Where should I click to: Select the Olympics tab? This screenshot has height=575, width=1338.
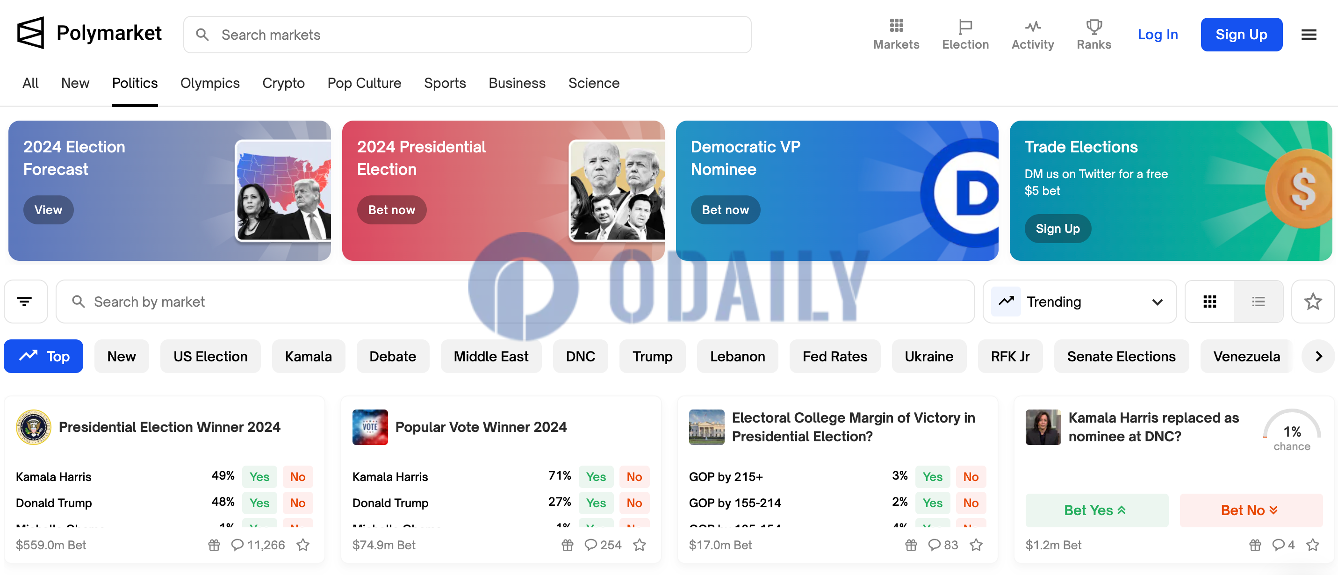point(210,83)
